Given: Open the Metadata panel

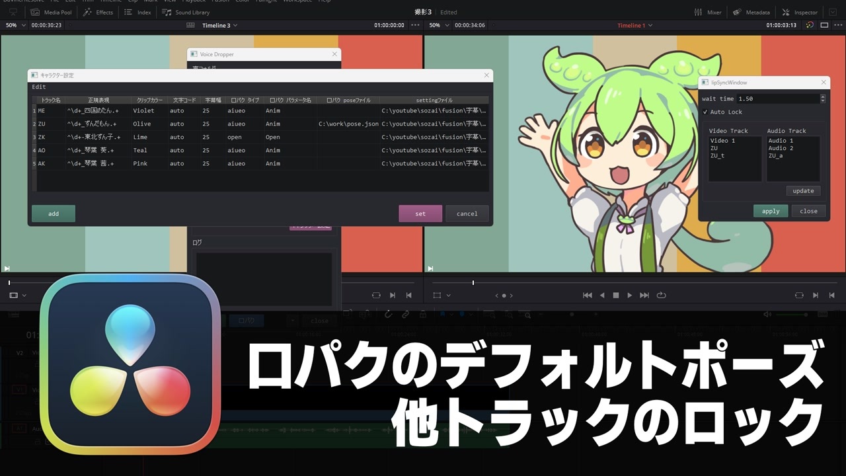Looking at the screenshot, I should pyautogui.click(x=751, y=12).
